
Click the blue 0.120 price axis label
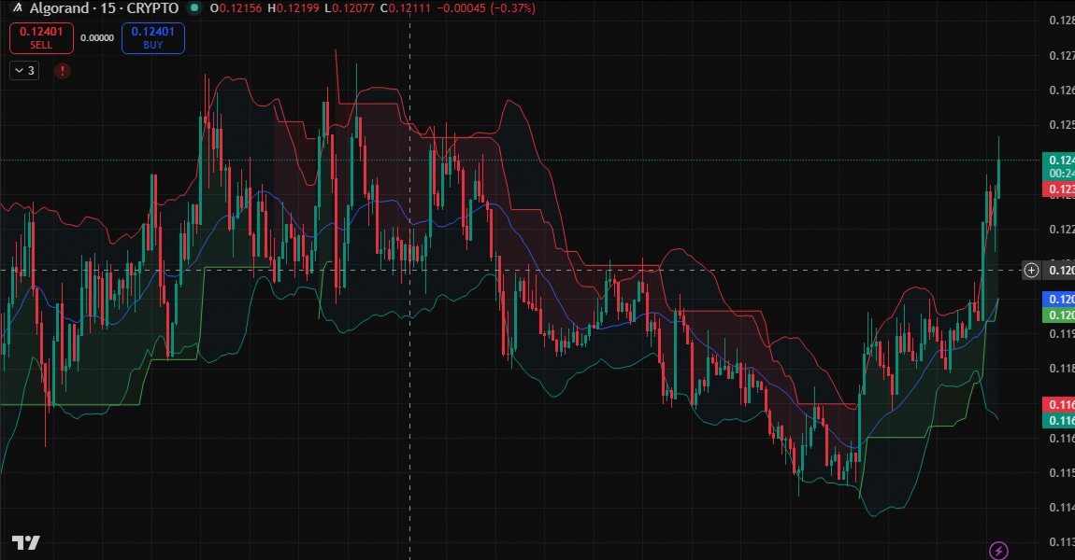click(x=1058, y=300)
